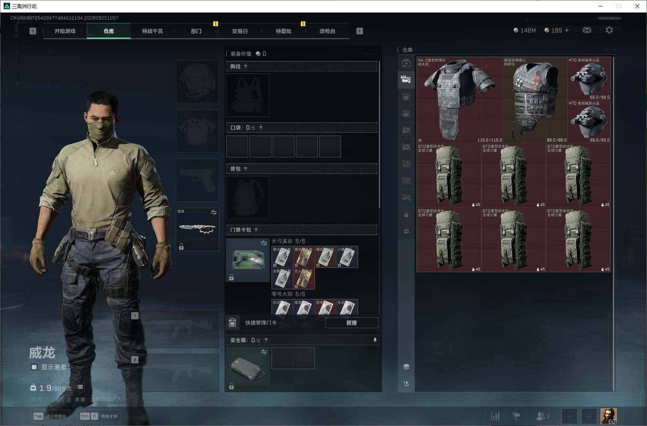Click the player avatar portrait

click(608, 416)
